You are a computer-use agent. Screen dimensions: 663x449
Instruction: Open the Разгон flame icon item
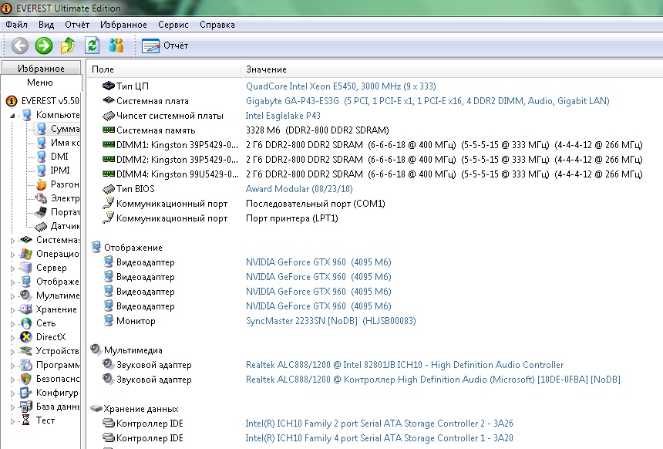pos(42,184)
